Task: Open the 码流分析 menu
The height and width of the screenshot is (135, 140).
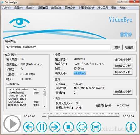Action: [x=70, y=8]
